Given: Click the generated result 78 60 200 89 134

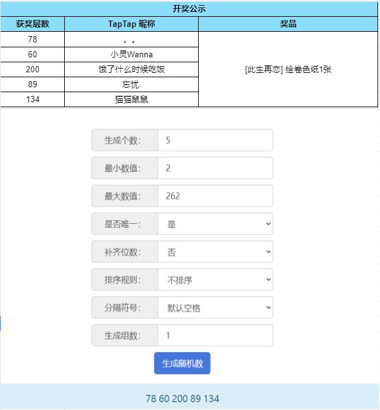Looking at the screenshot, I should (183, 399).
